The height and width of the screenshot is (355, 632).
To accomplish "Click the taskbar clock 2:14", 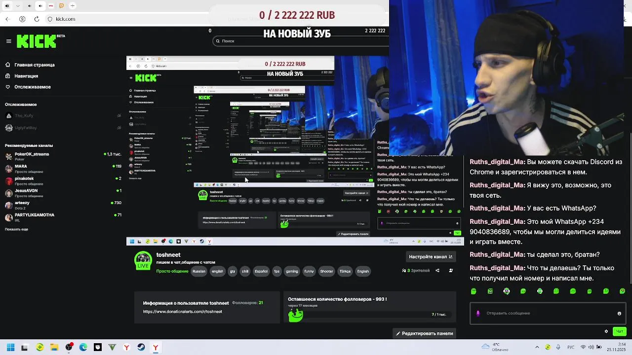I will [622, 344].
